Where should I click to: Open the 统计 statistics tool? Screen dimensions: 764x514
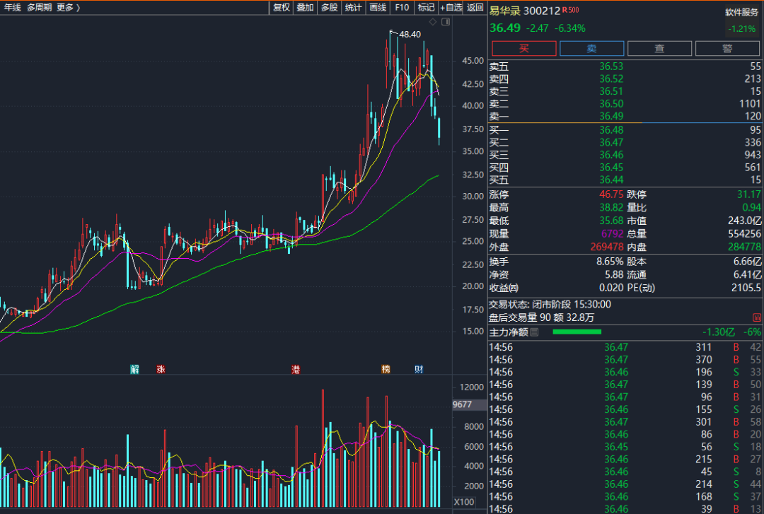353,7
